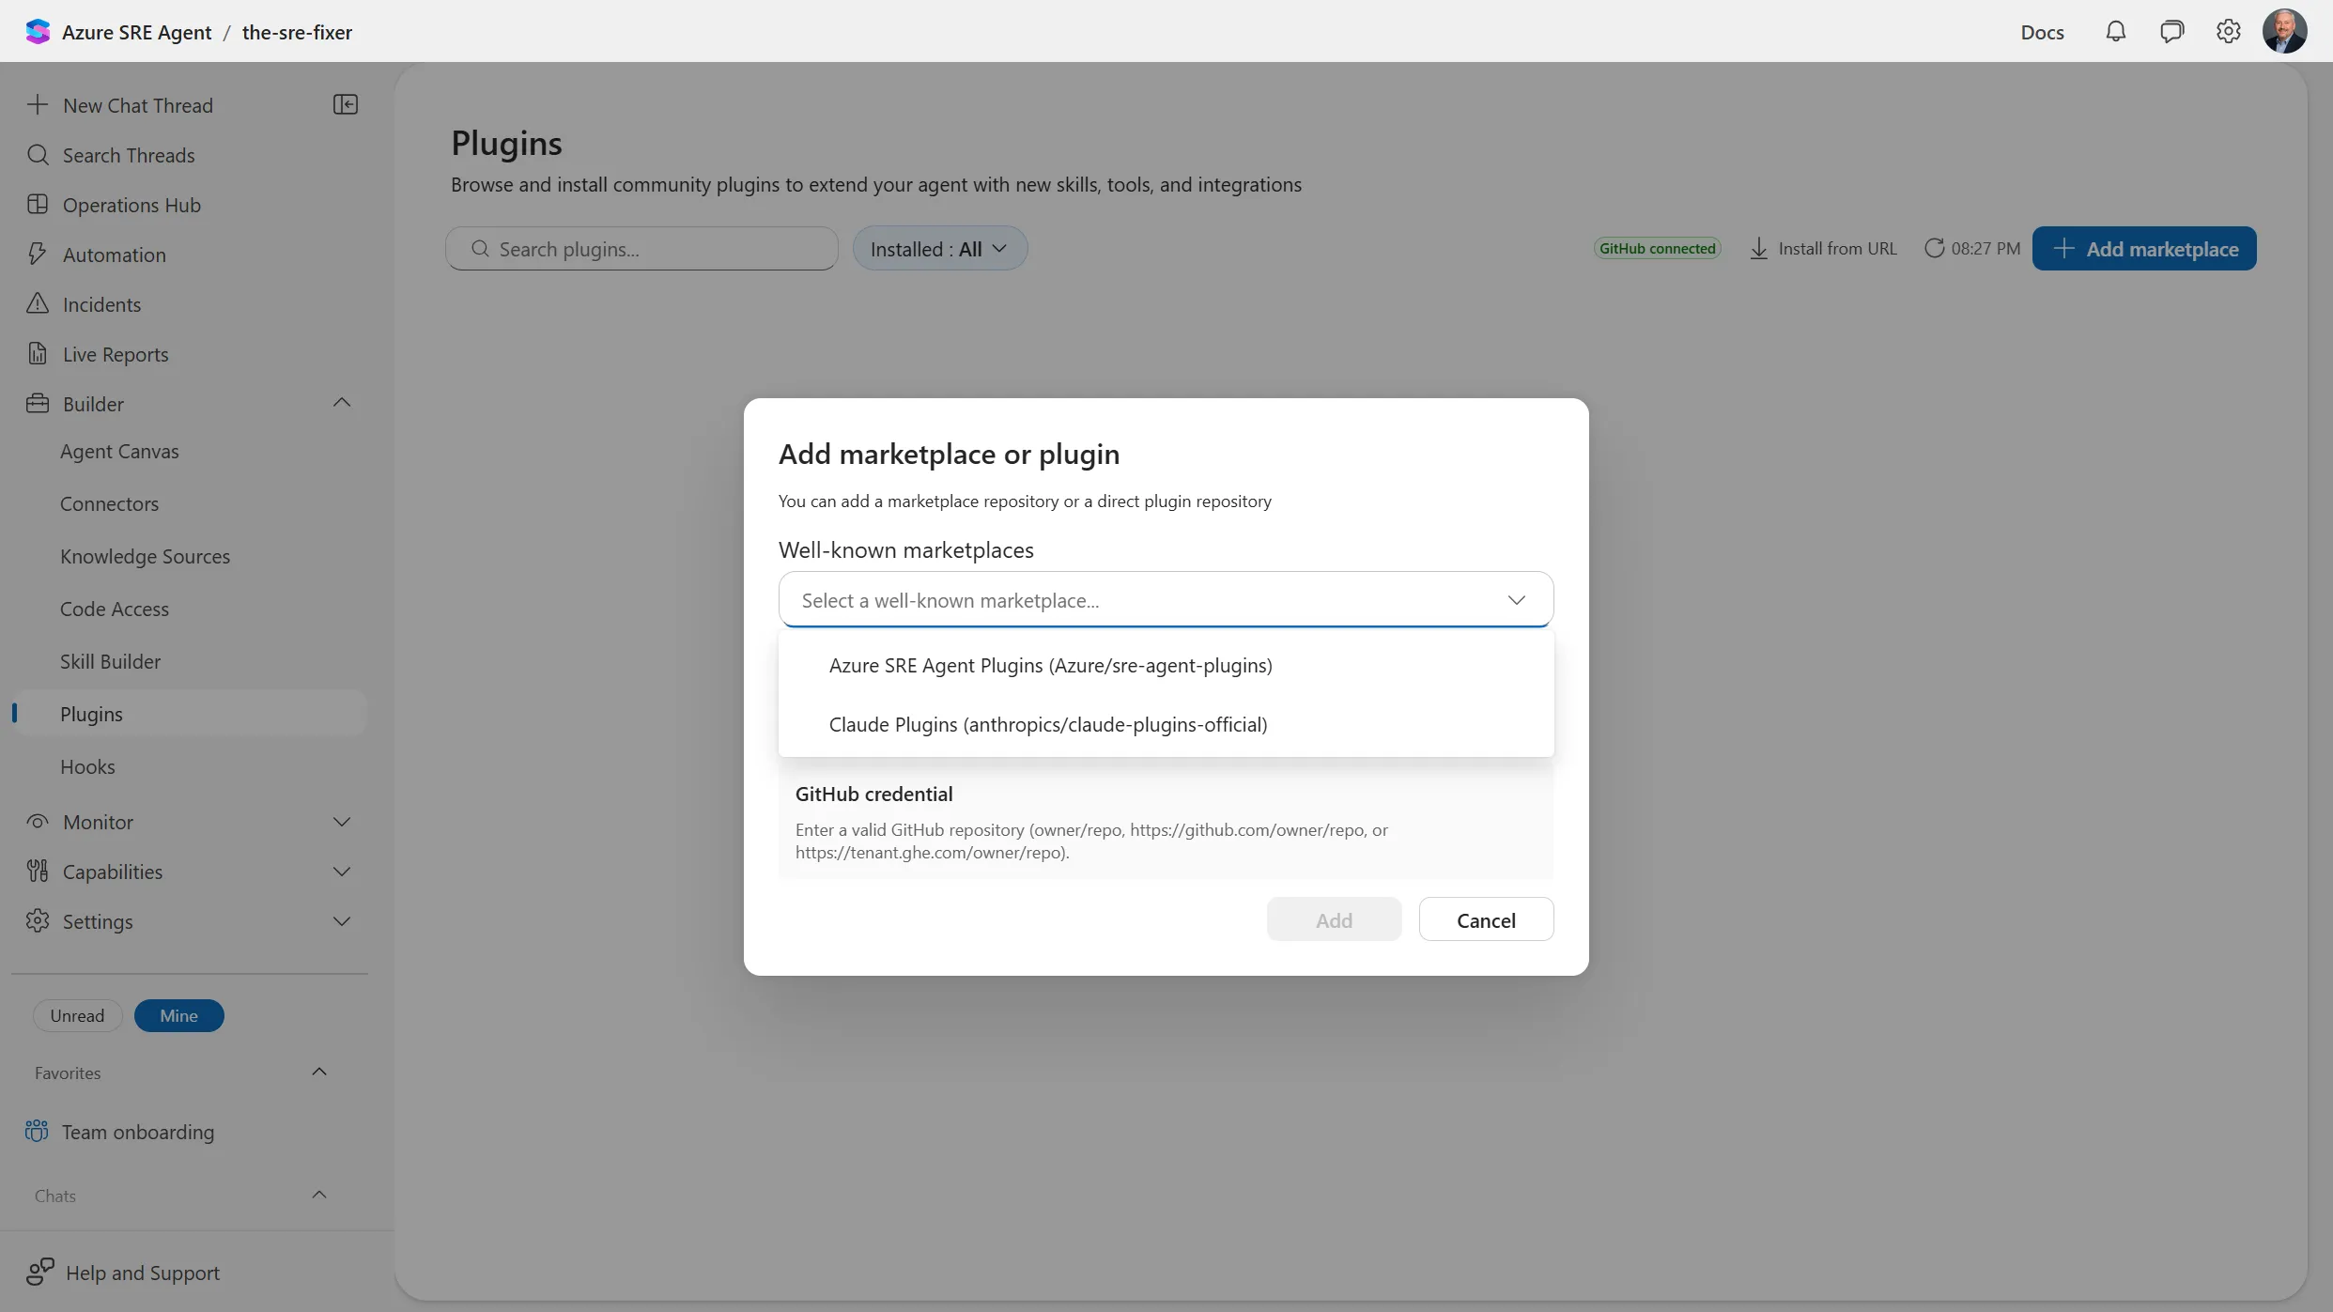
Task: Open the Installed : All filter dropdown
Action: [939, 249]
